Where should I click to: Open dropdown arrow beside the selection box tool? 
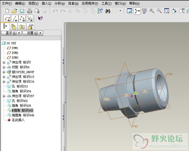pyautogui.click(x=120, y=11)
